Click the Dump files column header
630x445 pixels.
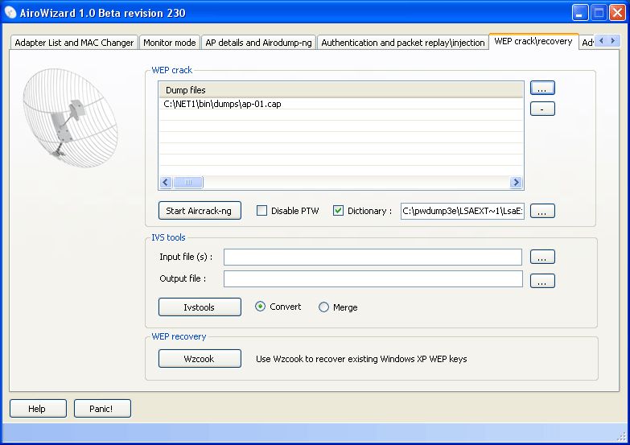pyautogui.click(x=341, y=90)
